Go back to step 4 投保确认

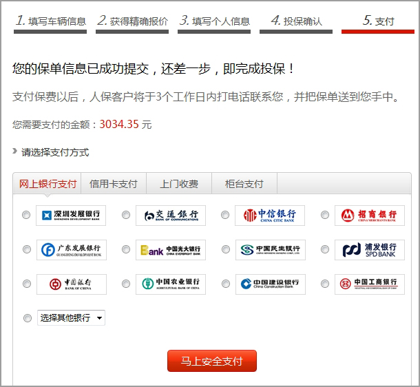pyautogui.click(x=296, y=21)
